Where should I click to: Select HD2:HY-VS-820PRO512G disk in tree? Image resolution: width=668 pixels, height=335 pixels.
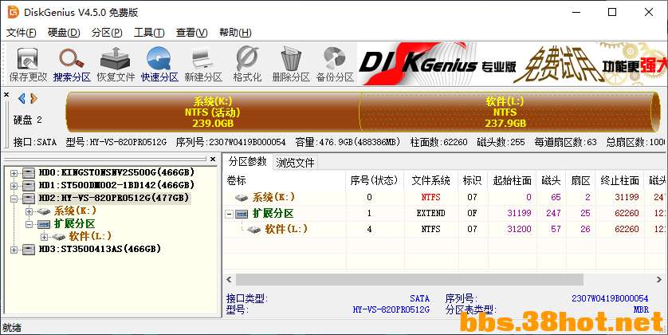tap(114, 198)
